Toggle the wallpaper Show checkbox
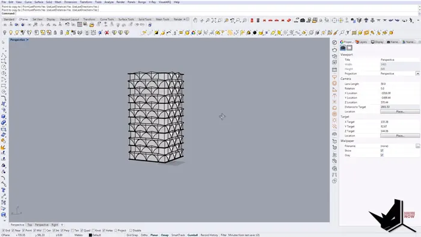 [x=382, y=150]
